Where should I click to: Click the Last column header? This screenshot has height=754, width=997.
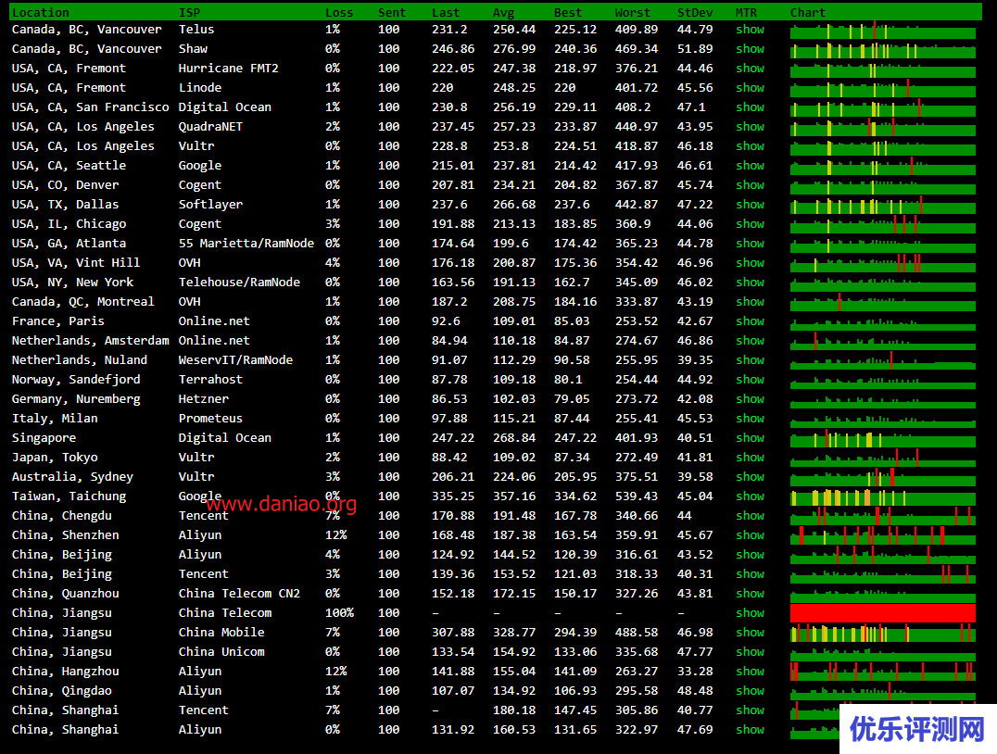445,13
